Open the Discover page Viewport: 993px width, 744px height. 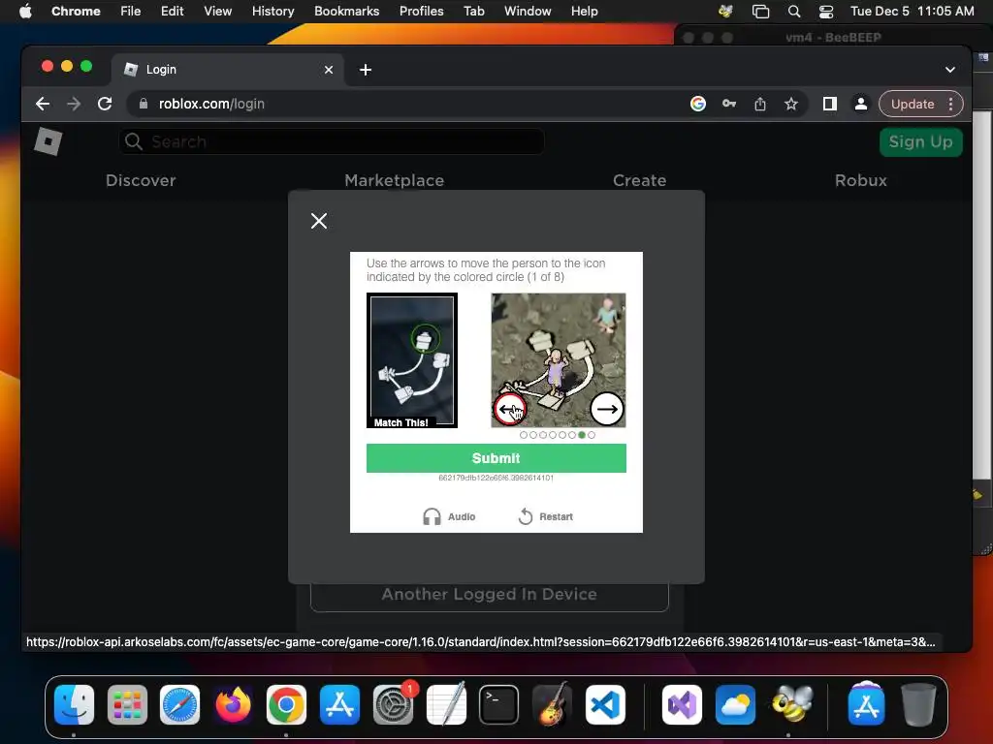[x=141, y=180]
